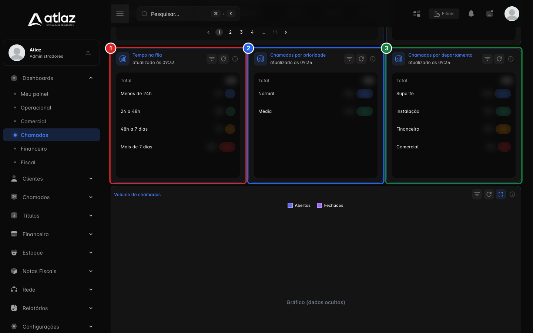This screenshot has width=533, height=333.
Task: Open the Atlaz Administradores profile switcher
Action: (x=51, y=53)
